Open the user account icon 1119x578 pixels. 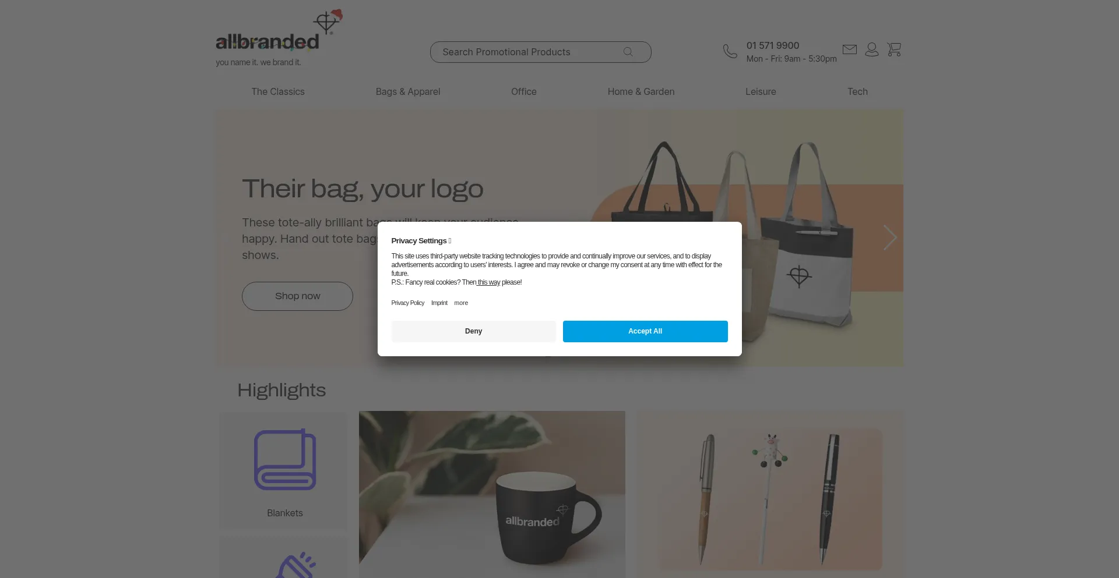(872, 49)
